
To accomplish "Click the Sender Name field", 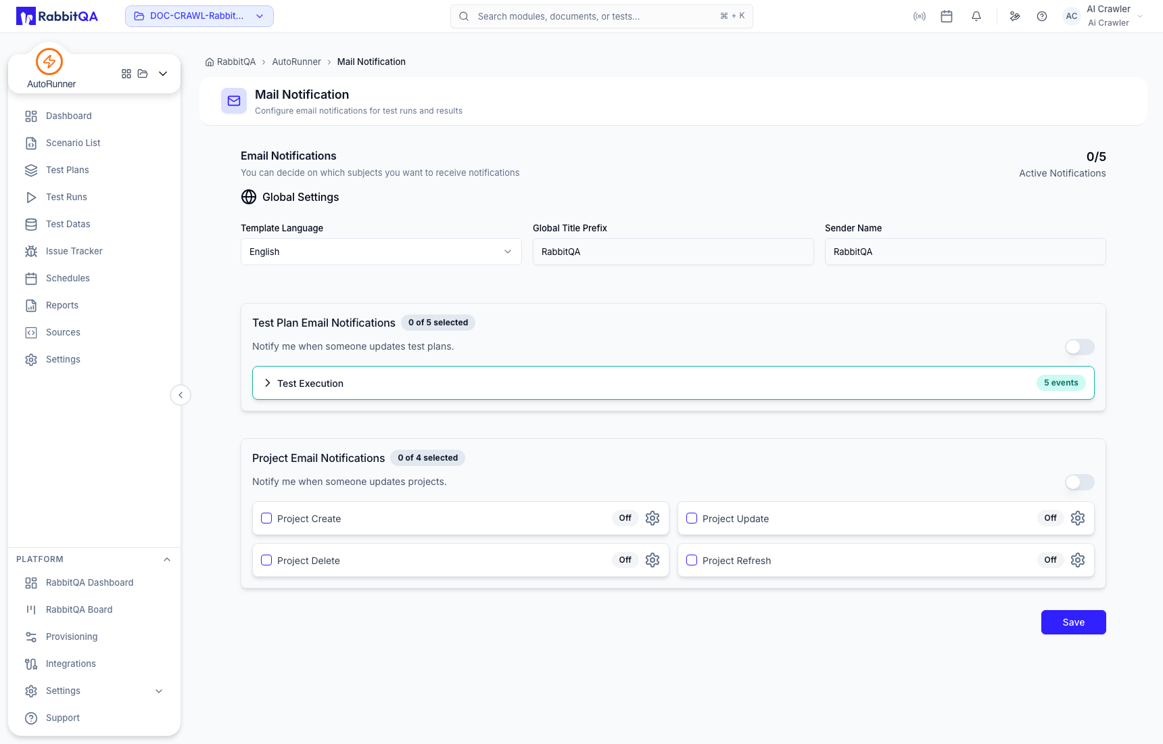I will (x=966, y=252).
